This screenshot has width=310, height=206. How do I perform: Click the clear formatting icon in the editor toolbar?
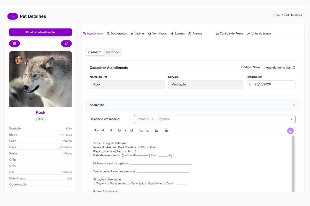[166, 130]
